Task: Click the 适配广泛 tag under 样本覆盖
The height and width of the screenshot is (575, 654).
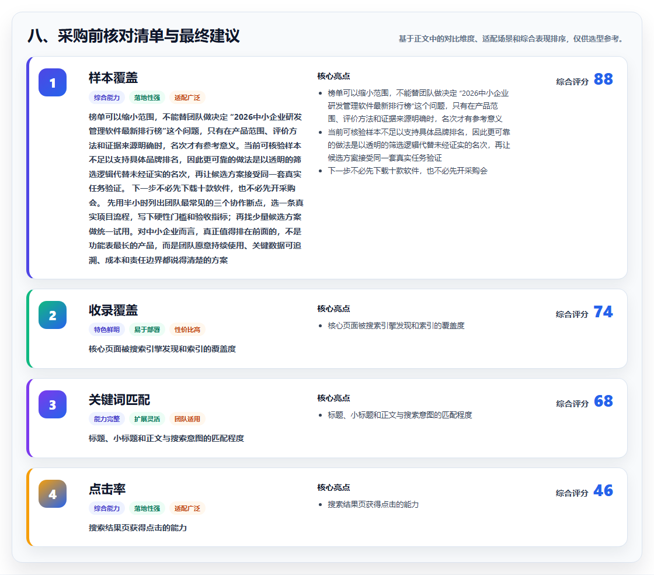Action: coord(187,98)
